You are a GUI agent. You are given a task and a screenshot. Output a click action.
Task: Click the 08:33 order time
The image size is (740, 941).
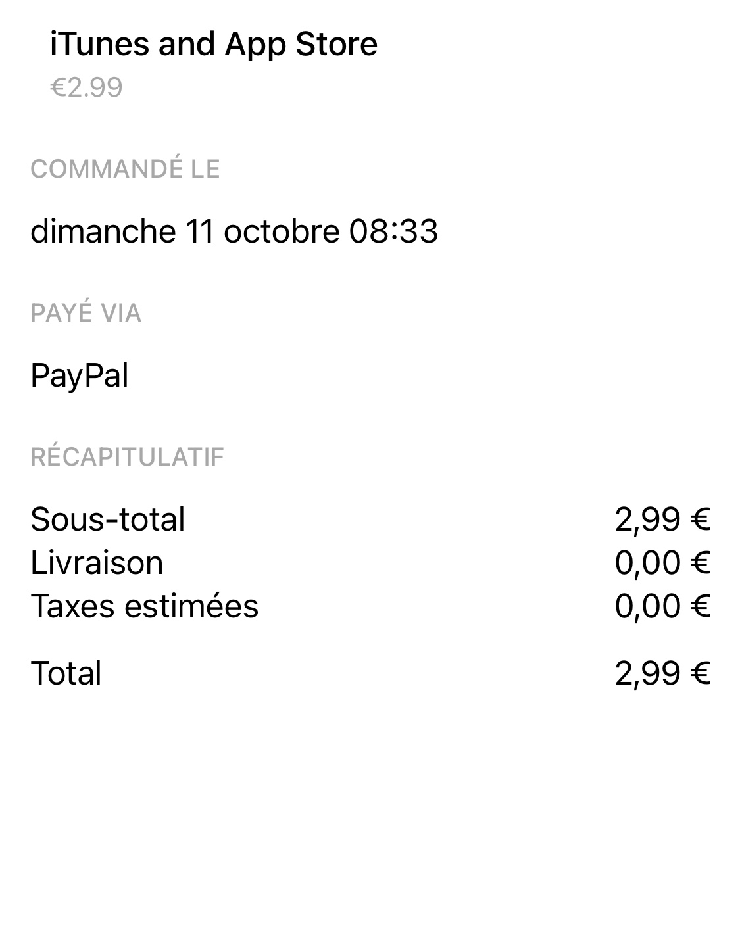tap(393, 231)
